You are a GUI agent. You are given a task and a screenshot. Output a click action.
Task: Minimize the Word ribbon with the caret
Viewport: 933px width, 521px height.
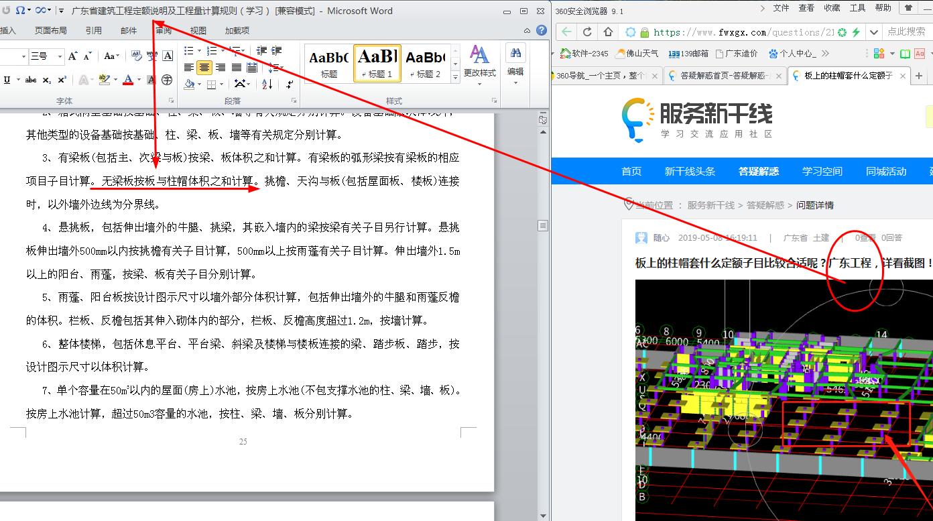(x=527, y=30)
